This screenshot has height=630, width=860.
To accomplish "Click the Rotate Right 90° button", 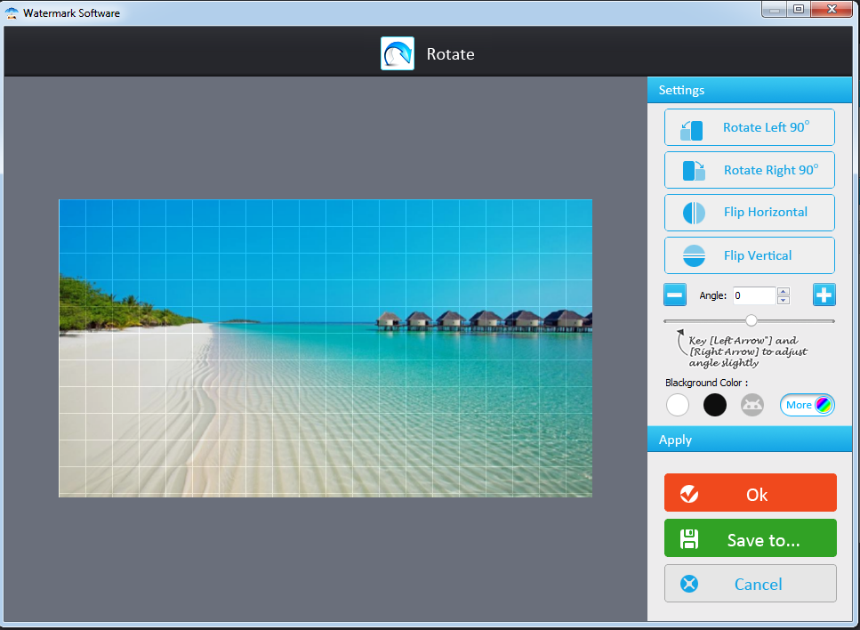I will pyautogui.click(x=749, y=170).
